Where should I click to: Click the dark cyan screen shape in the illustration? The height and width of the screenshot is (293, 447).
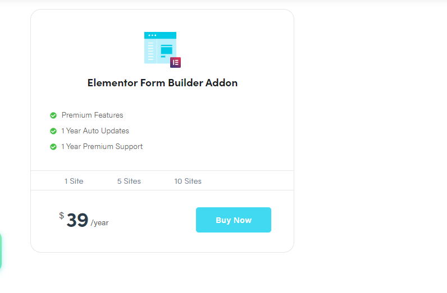tap(166, 50)
